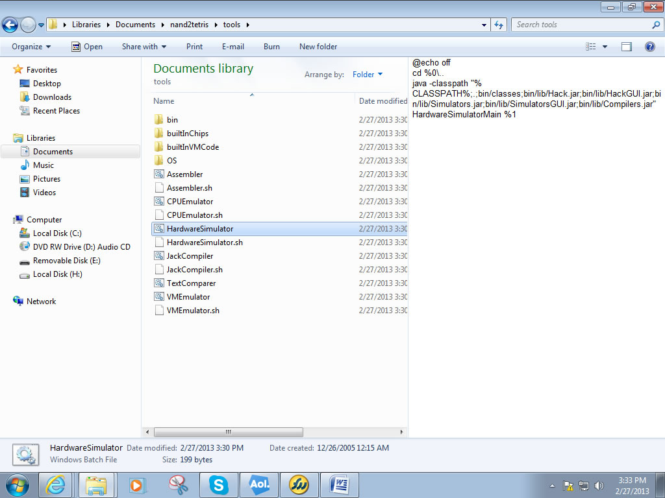Toggle the preview pane button
Image resolution: width=665 pixels, height=498 pixels.
pos(627,47)
